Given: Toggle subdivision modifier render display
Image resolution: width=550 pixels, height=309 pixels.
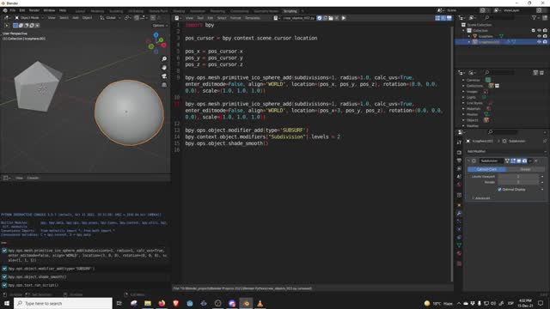Looking at the screenshot, I should click(524, 161).
